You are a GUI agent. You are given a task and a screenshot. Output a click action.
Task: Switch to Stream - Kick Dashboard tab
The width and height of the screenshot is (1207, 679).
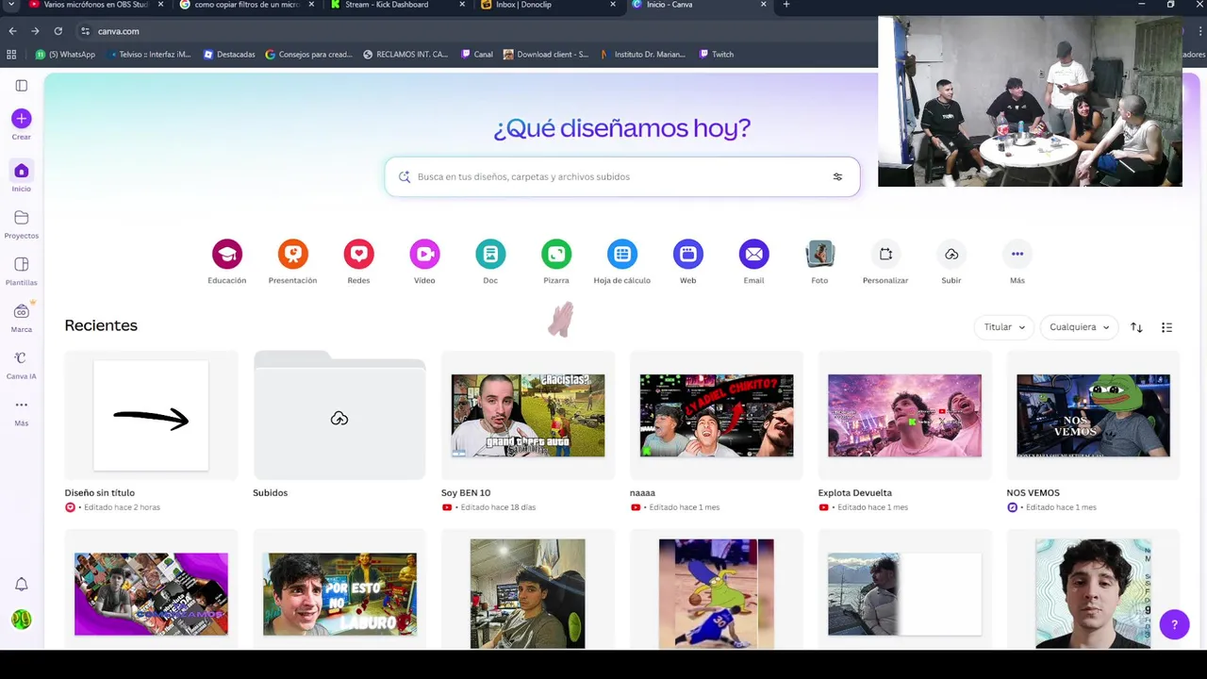(396, 5)
